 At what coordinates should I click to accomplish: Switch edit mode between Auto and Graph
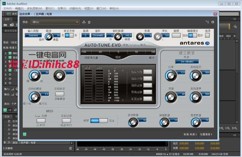tap(192, 35)
